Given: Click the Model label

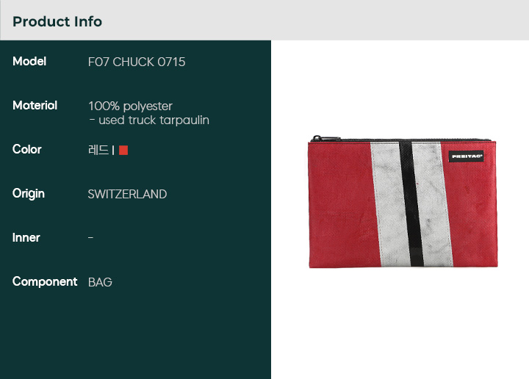Looking at the screenshot, I should (29, 62).
